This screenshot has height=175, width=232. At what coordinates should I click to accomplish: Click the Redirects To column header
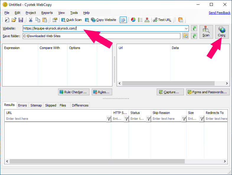coord(216,113)
